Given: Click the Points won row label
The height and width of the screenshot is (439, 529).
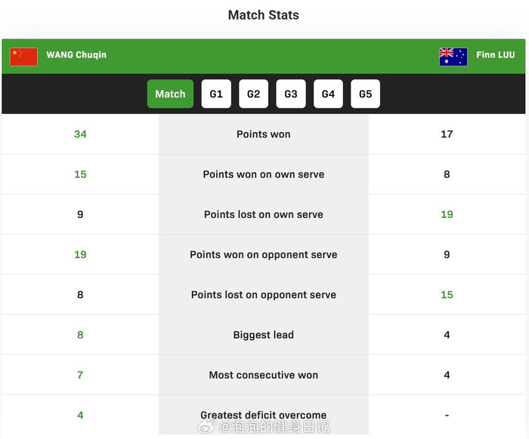Looking at the screenshot, I should click(263, 134).
